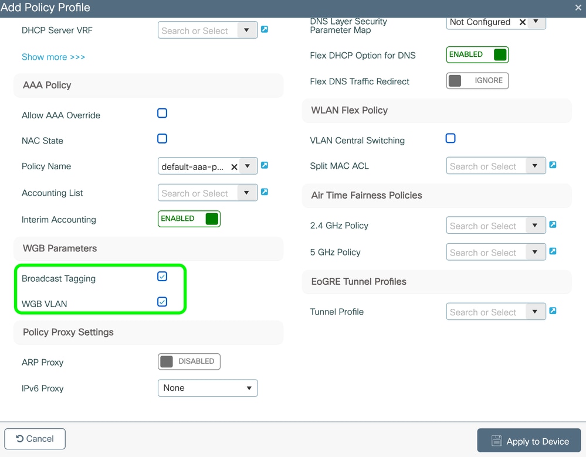Expand Accounting List dropdown arrow
Image resolution: width=586 pixels, height=457 pixels.
coord(246,193)
